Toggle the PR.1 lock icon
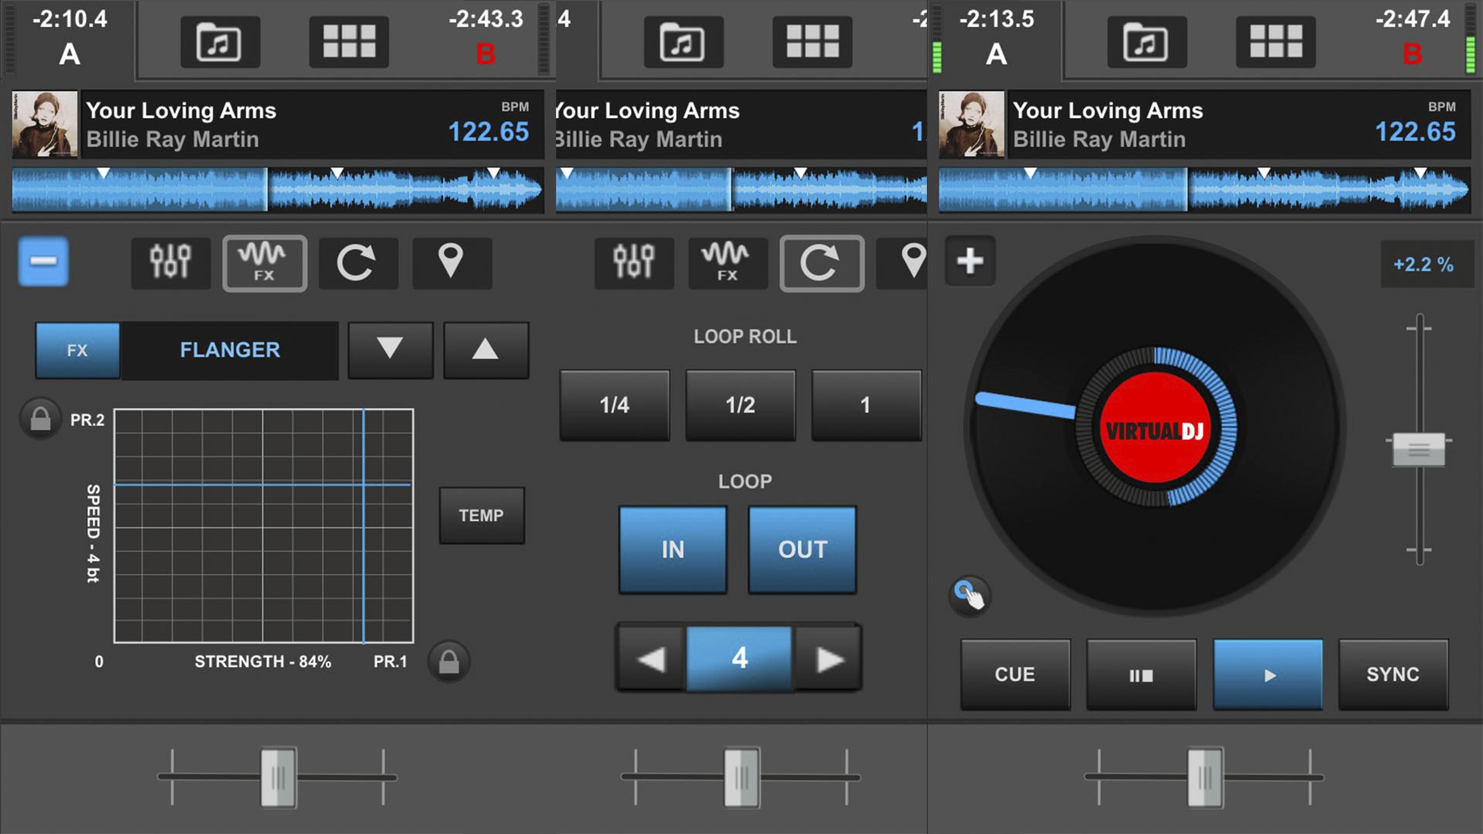Image resolution: width=1483 pixels, height=834 pixels. click(x=449, y=661)
